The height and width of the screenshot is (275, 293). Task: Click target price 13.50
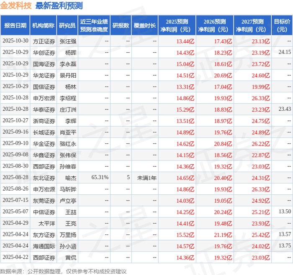tap(285, 211)
